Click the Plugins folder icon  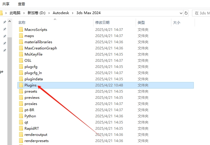[x=21, y=85]
